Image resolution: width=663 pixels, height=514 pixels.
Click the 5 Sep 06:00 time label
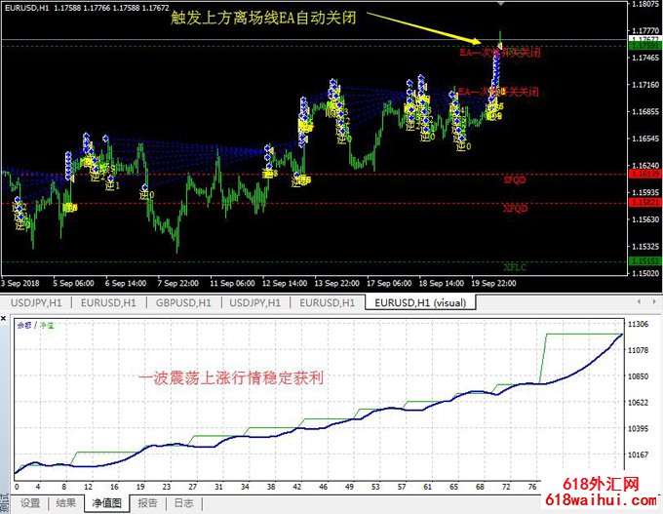(x=73, y=284)
